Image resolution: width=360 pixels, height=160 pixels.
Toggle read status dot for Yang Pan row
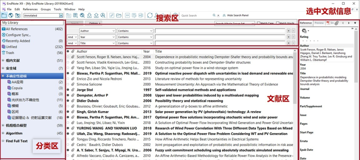point(68,68)
